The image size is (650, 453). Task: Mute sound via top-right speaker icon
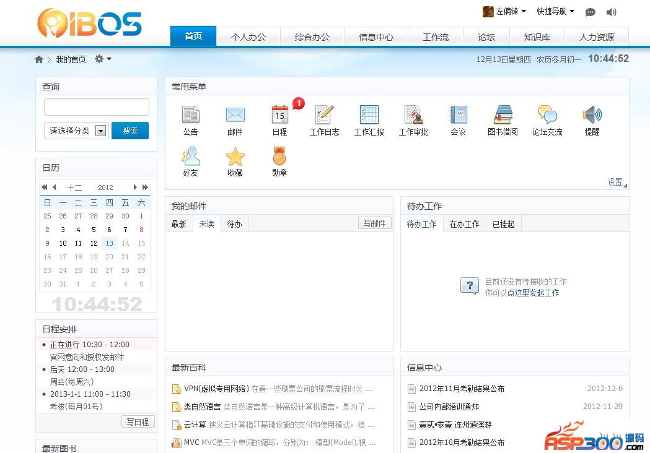click(x=611, y=12)
